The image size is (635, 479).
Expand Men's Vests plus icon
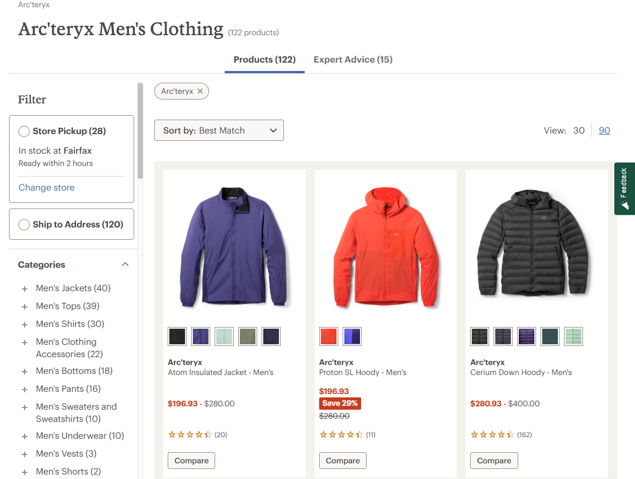(x=25, y=454)
